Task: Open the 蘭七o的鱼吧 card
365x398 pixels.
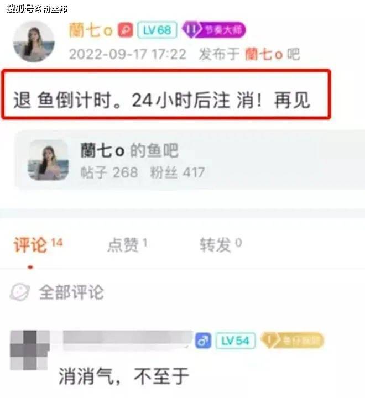Action: 190,160
